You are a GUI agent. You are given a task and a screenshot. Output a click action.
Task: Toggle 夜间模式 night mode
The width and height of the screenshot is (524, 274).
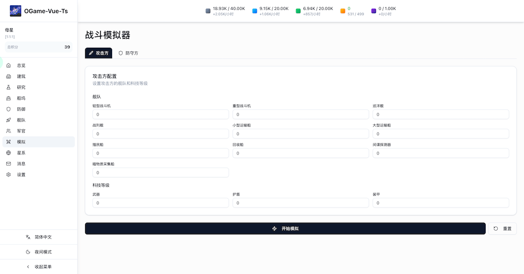coord(39,252)
